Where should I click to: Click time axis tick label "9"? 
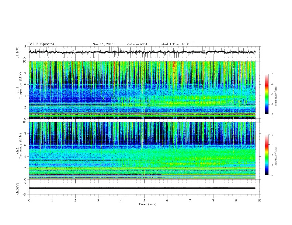[x=236, y=200]
